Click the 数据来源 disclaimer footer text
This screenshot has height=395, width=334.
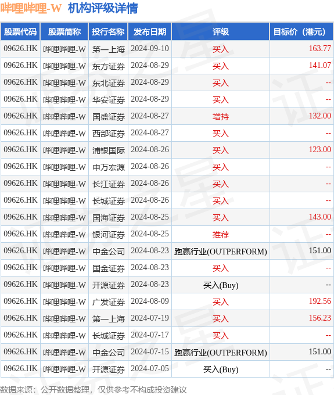point(93,390)
